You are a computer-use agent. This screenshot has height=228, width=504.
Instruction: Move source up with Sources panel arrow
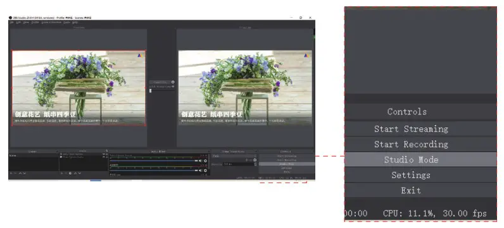click(x=75, y=173)
